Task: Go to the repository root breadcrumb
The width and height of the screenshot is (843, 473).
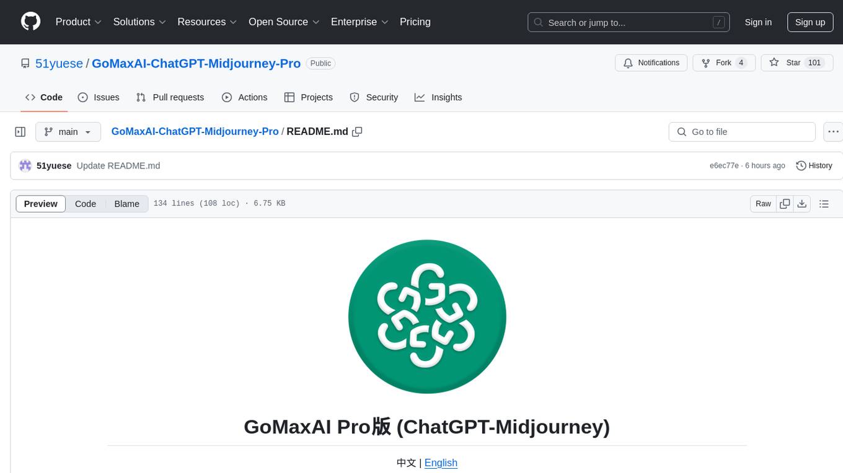Action: (x=195, y=131)
